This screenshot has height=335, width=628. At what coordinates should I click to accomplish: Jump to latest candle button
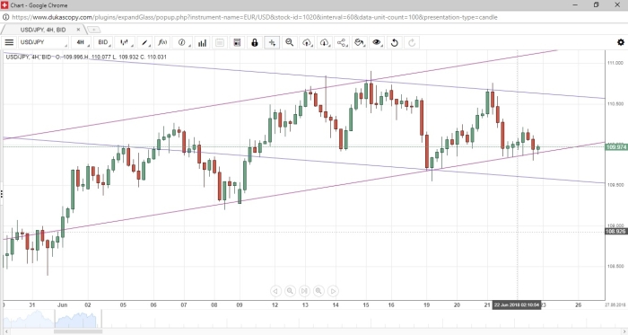point(304,291)
